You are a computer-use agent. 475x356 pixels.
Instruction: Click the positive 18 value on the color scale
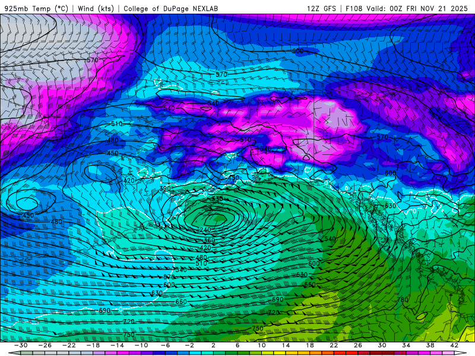click(309, 345)
